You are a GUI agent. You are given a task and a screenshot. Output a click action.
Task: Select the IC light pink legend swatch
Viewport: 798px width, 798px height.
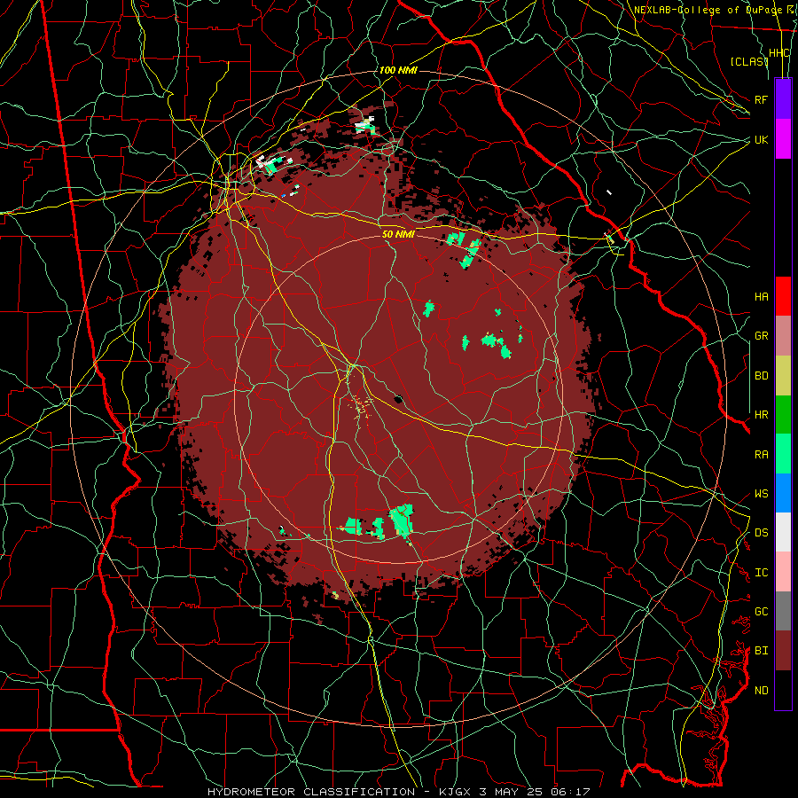coord(783,572)
